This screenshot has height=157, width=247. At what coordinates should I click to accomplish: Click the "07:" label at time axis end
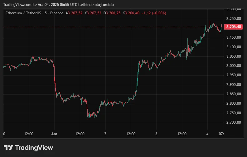coord(221,134)
